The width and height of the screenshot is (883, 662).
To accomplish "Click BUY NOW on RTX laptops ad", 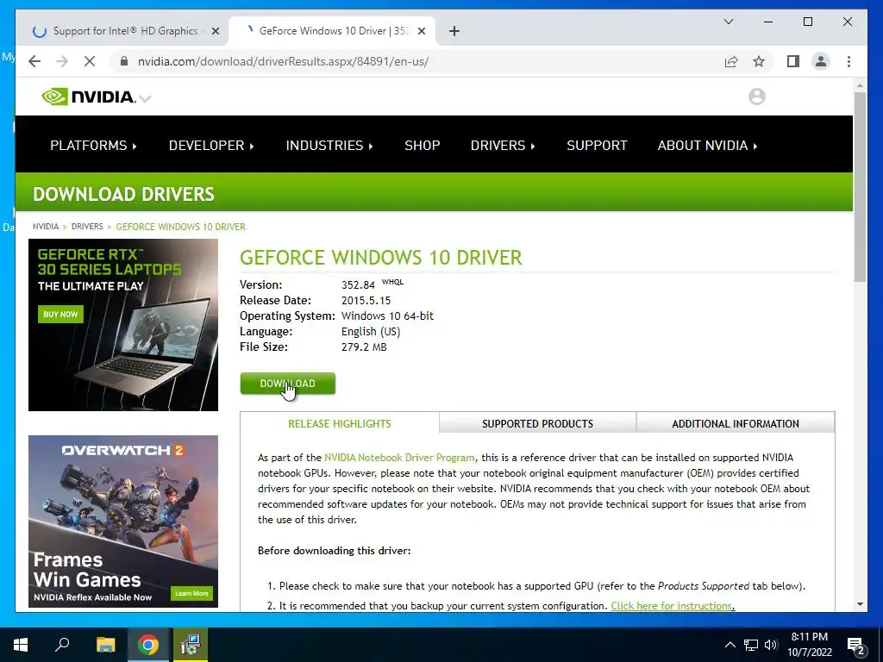I will pos(61,314).
